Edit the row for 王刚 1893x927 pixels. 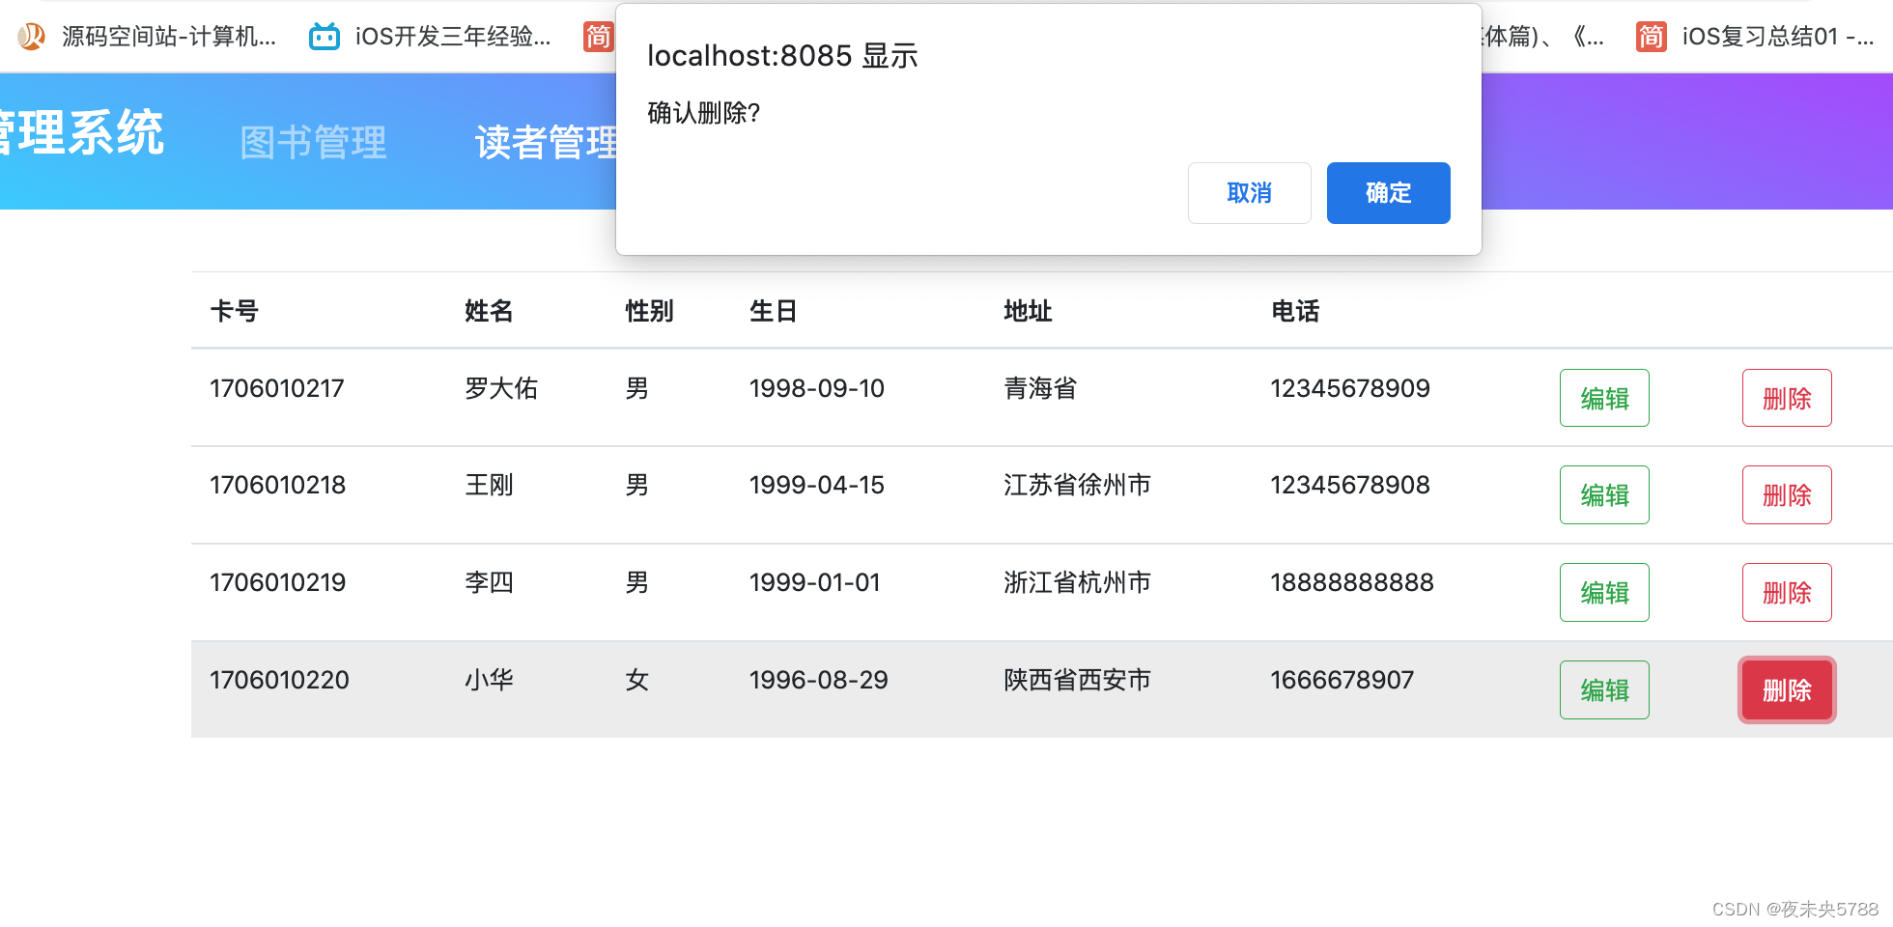pyautogui.click(x=1604, y=494)
